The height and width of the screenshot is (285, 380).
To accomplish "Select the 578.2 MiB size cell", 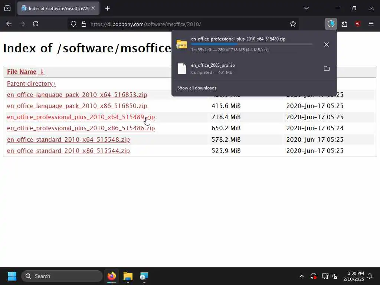I will tap(226, 140).
